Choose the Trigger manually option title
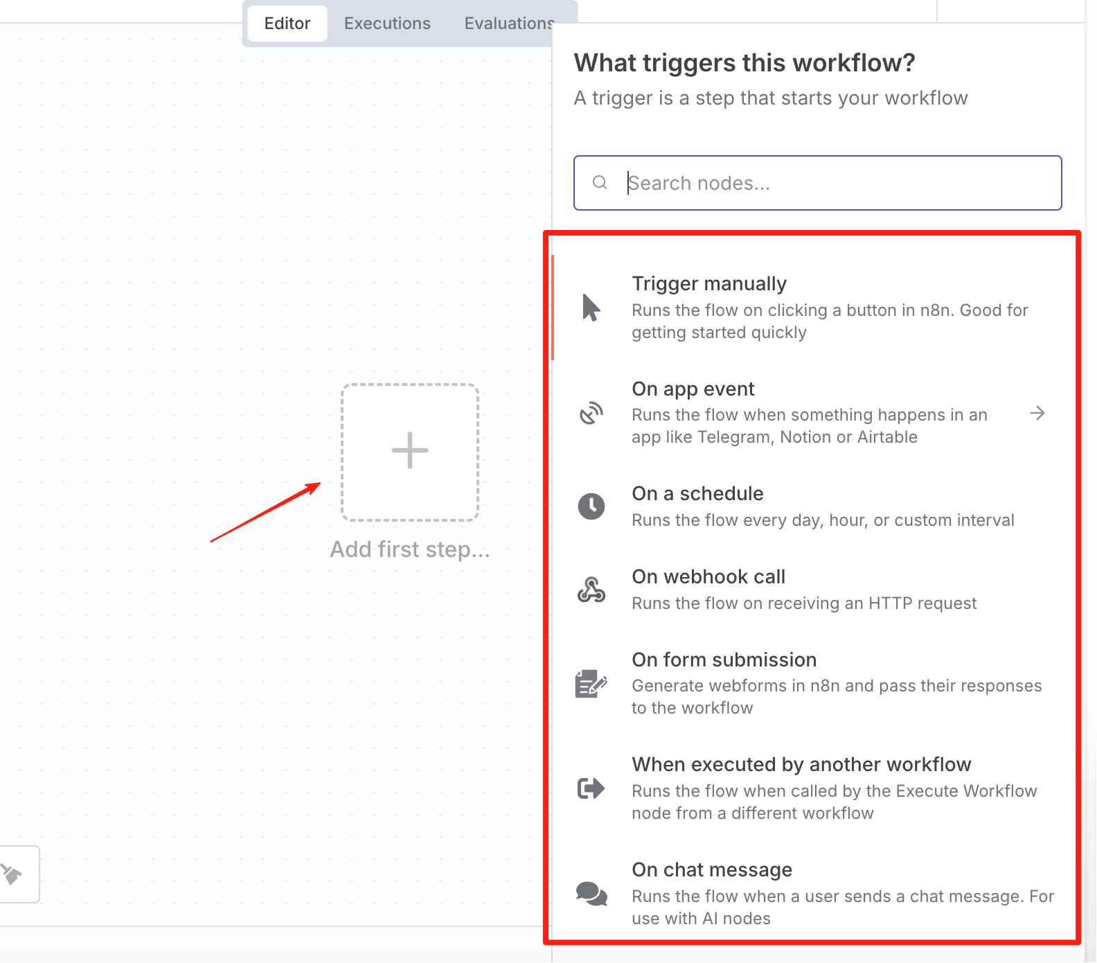This screenshot has width=1097, height=963. pyautogui.click(x=709, y=283)
